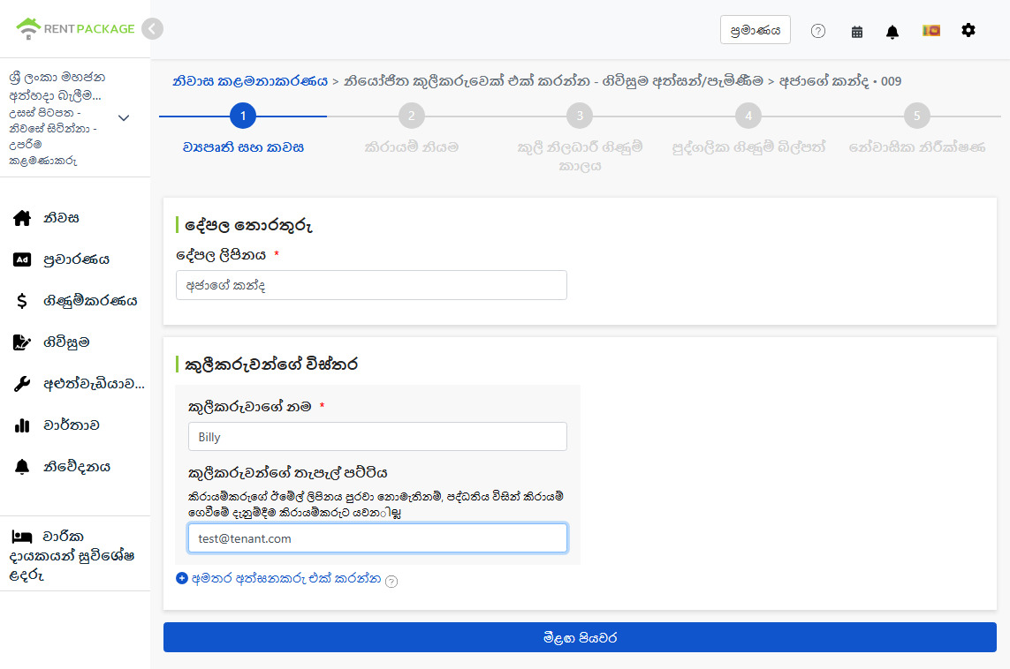
Task: Open the නිවේදනය menu item
Action: pyautogui.click(x=75, y=466)
